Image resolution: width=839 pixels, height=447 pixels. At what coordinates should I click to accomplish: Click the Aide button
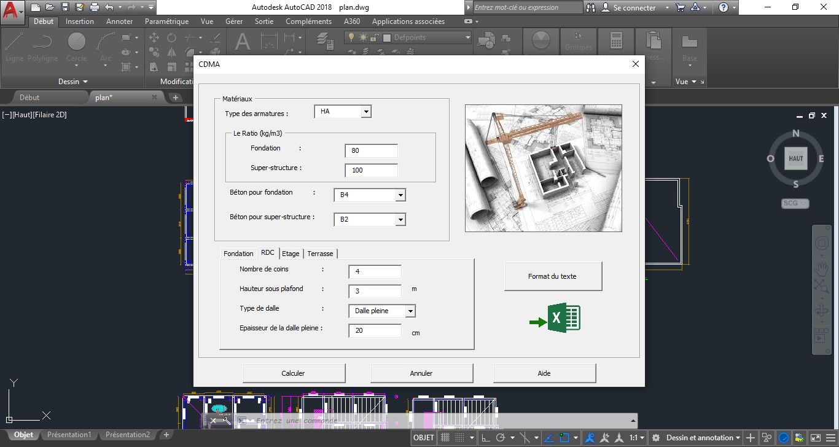544,373
